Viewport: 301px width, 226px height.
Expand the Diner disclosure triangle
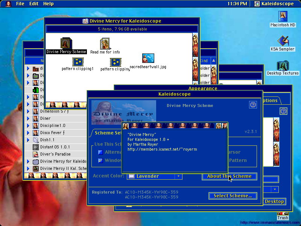coord(28,118)
